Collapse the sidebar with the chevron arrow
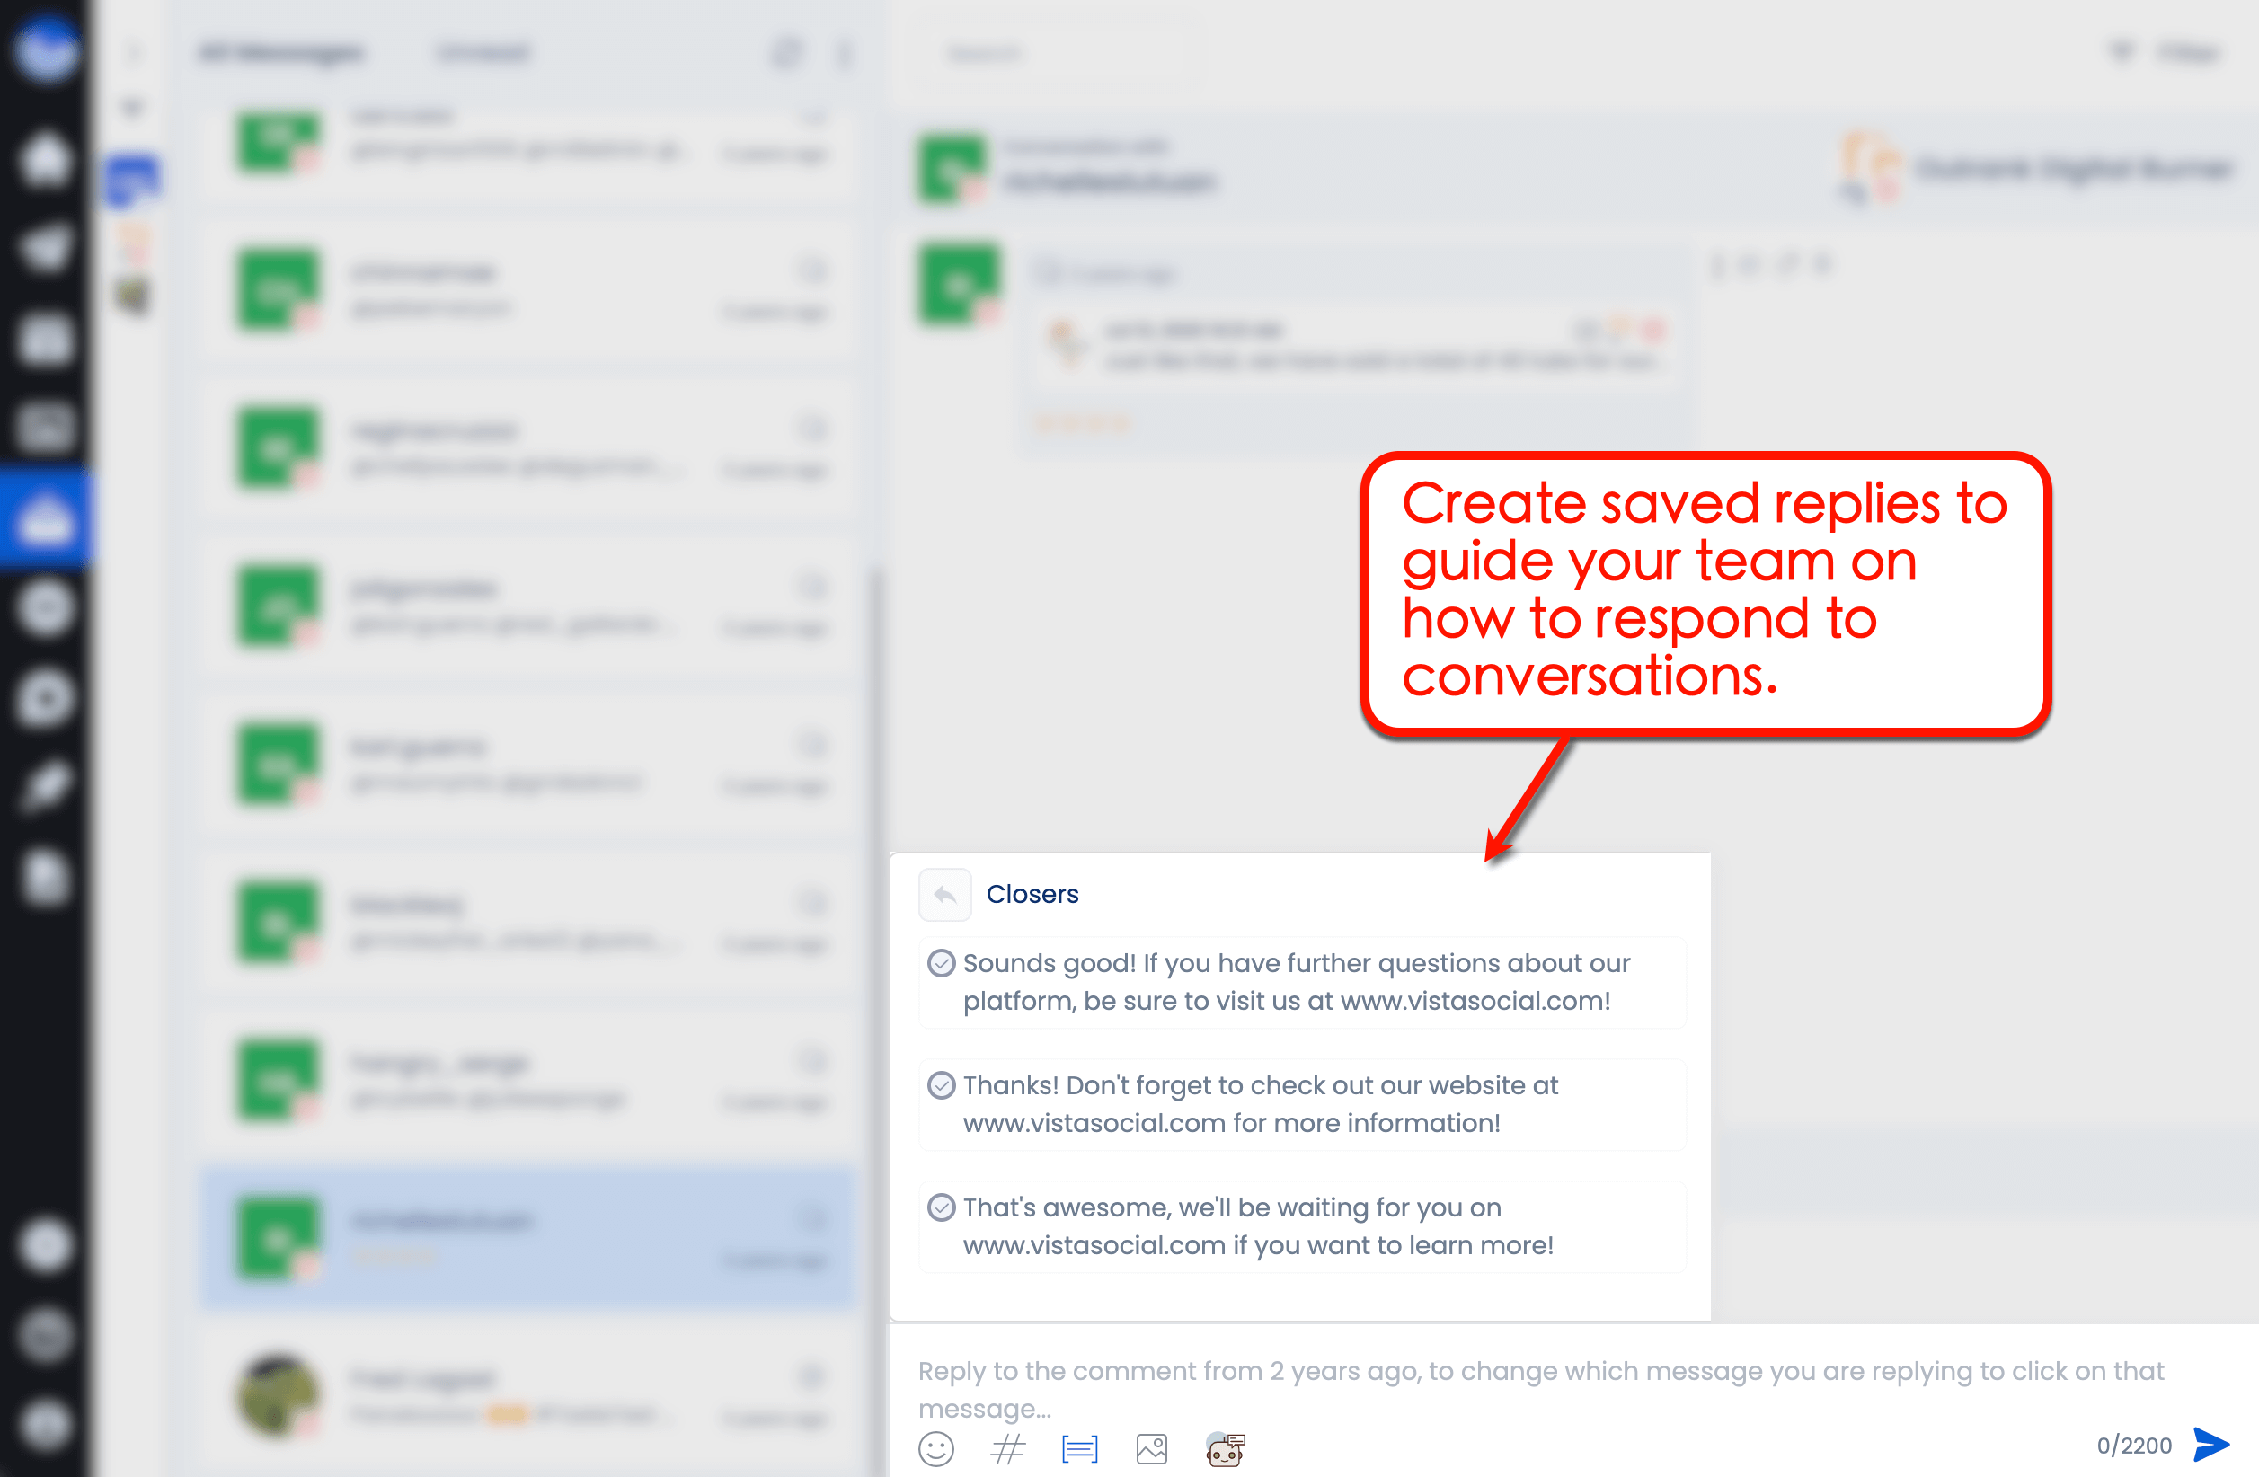This screenshot has height=1477, width=2259. (135, 53)
